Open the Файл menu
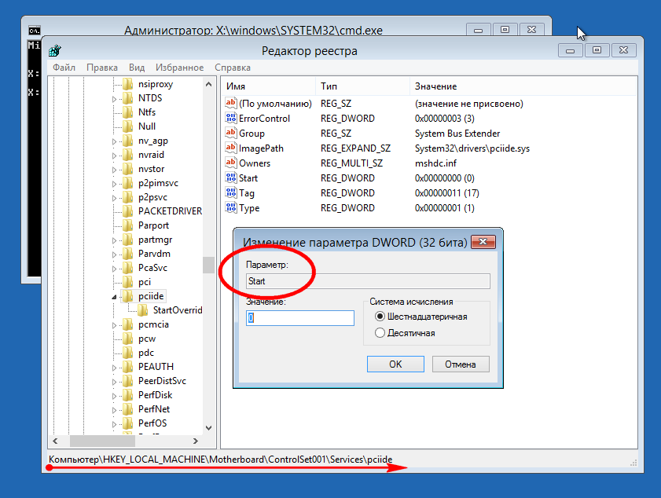The image size is (661, 498). (x=64, y=68)
